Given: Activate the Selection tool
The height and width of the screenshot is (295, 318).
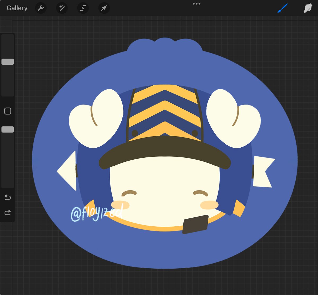Looking at the screenshot, I should (x=83, y=8).
